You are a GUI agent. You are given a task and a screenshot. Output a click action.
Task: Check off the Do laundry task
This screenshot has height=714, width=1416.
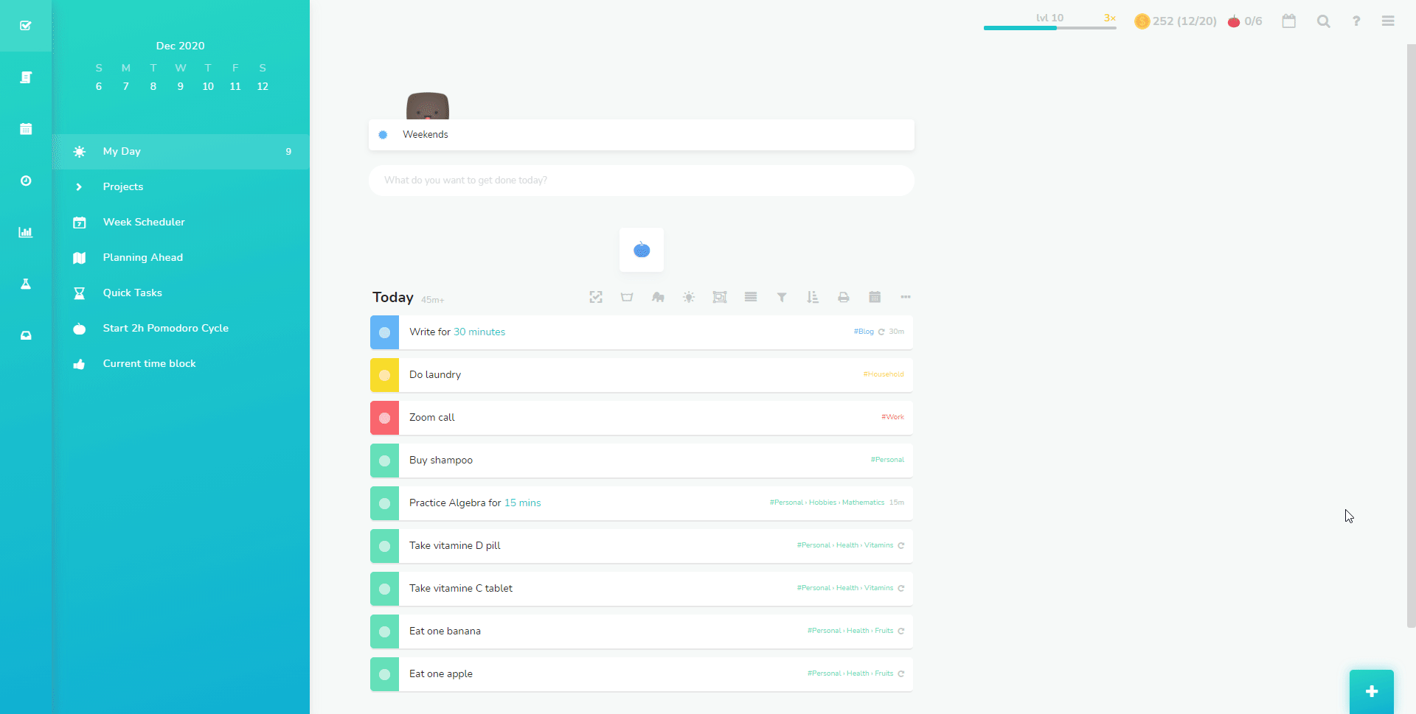pyautogui.click(x=384, y=375)
